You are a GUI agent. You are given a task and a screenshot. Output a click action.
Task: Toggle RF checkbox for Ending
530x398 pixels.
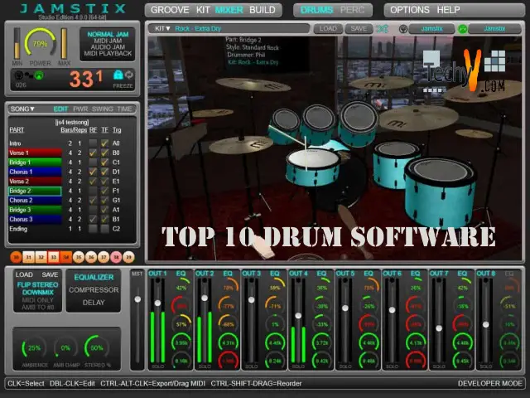93,229
